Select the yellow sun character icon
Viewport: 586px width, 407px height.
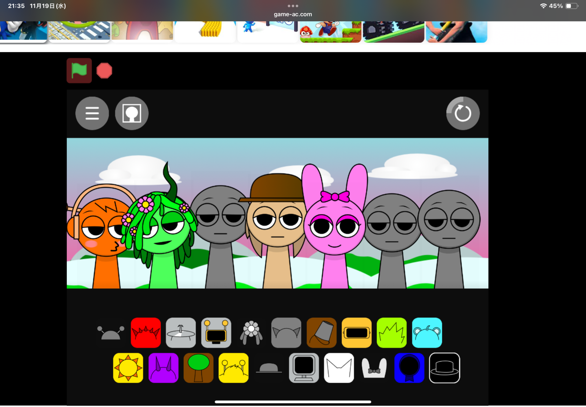pos(128,368)
